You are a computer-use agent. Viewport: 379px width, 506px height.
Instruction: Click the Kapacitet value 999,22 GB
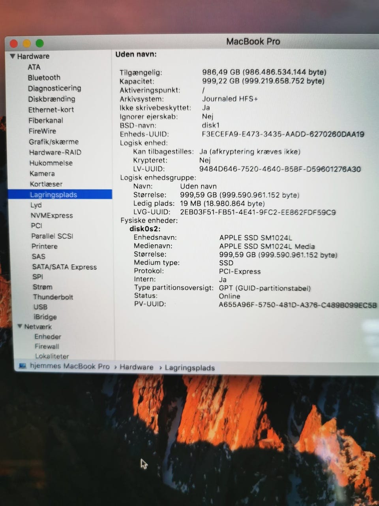click(263, 81)
